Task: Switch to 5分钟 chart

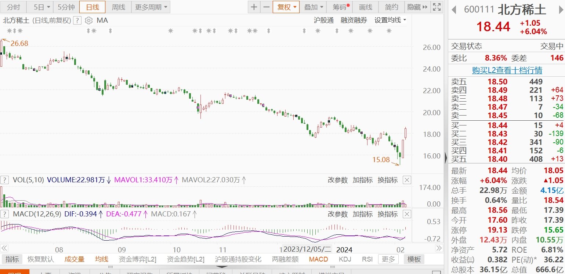Action: [66, 7]
